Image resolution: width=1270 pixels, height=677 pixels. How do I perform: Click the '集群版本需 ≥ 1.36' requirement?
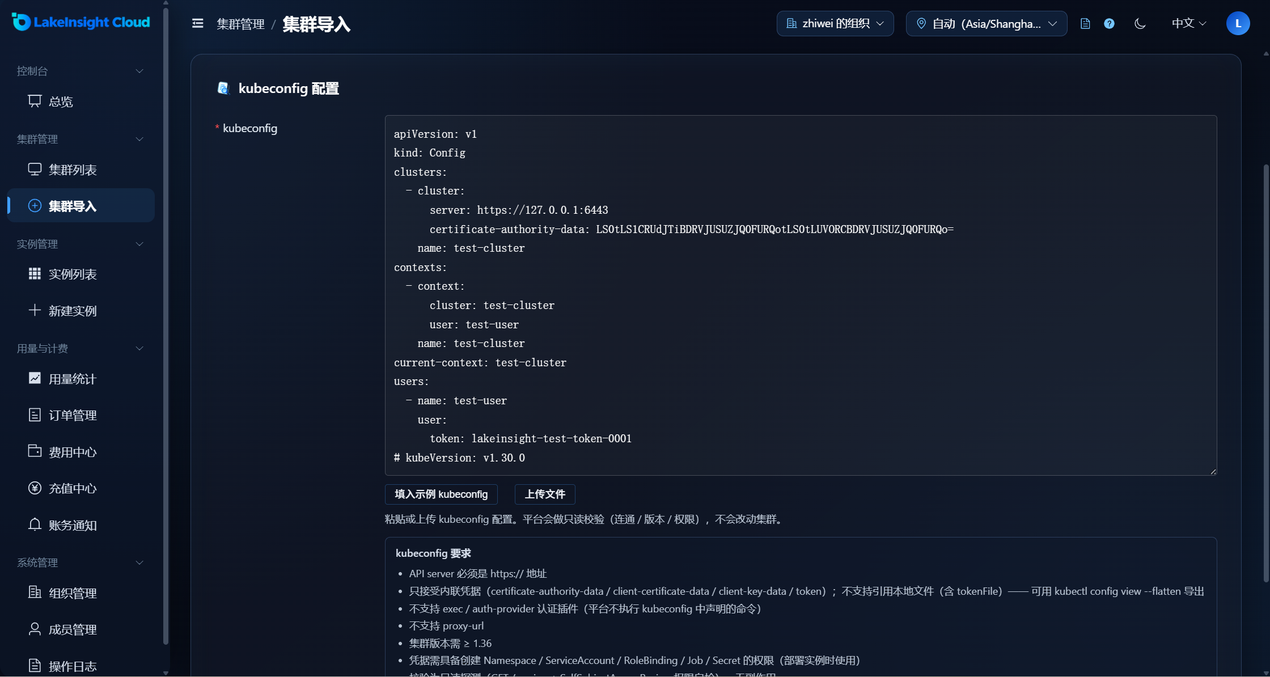450,644
